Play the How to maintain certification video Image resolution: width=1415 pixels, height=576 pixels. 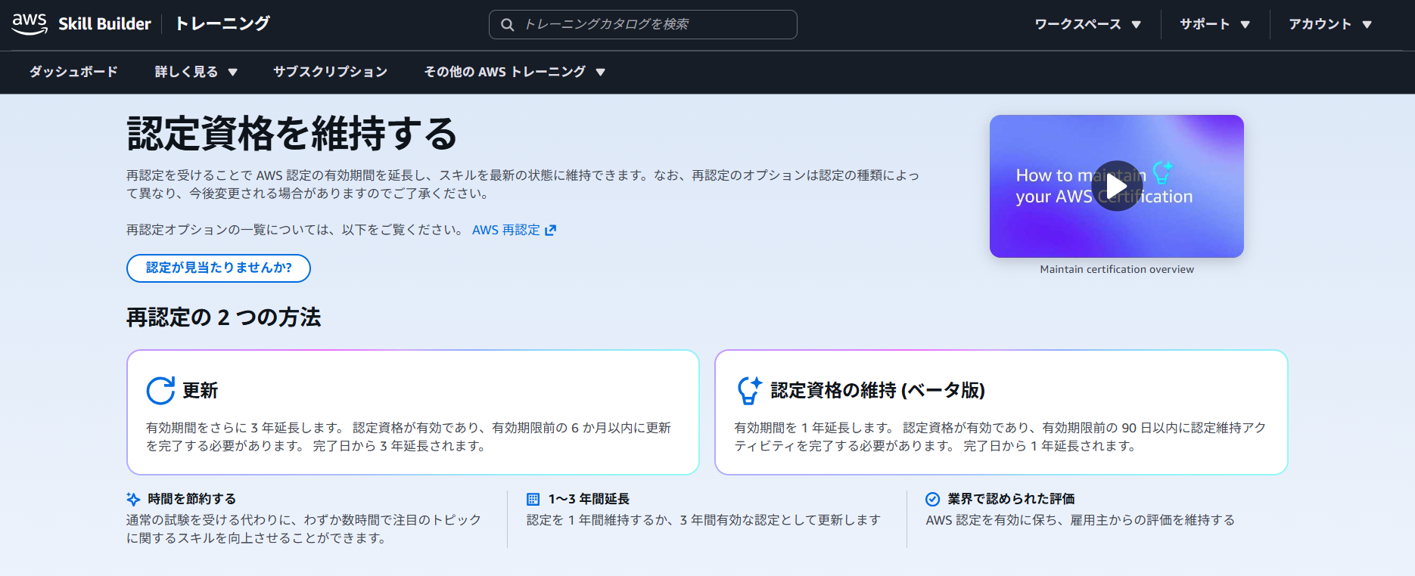click(1117, 186)
